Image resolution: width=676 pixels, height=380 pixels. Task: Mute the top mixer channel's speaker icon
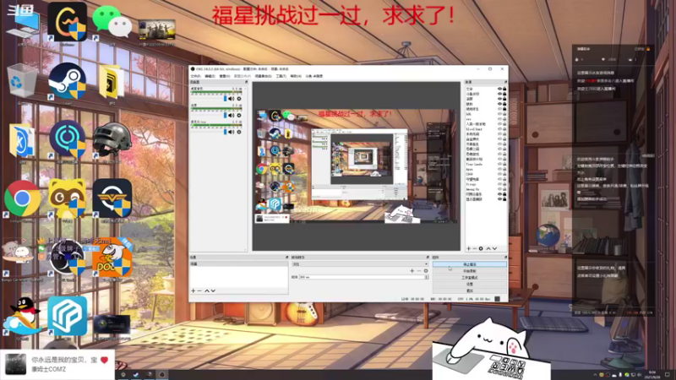coord(232,99)
